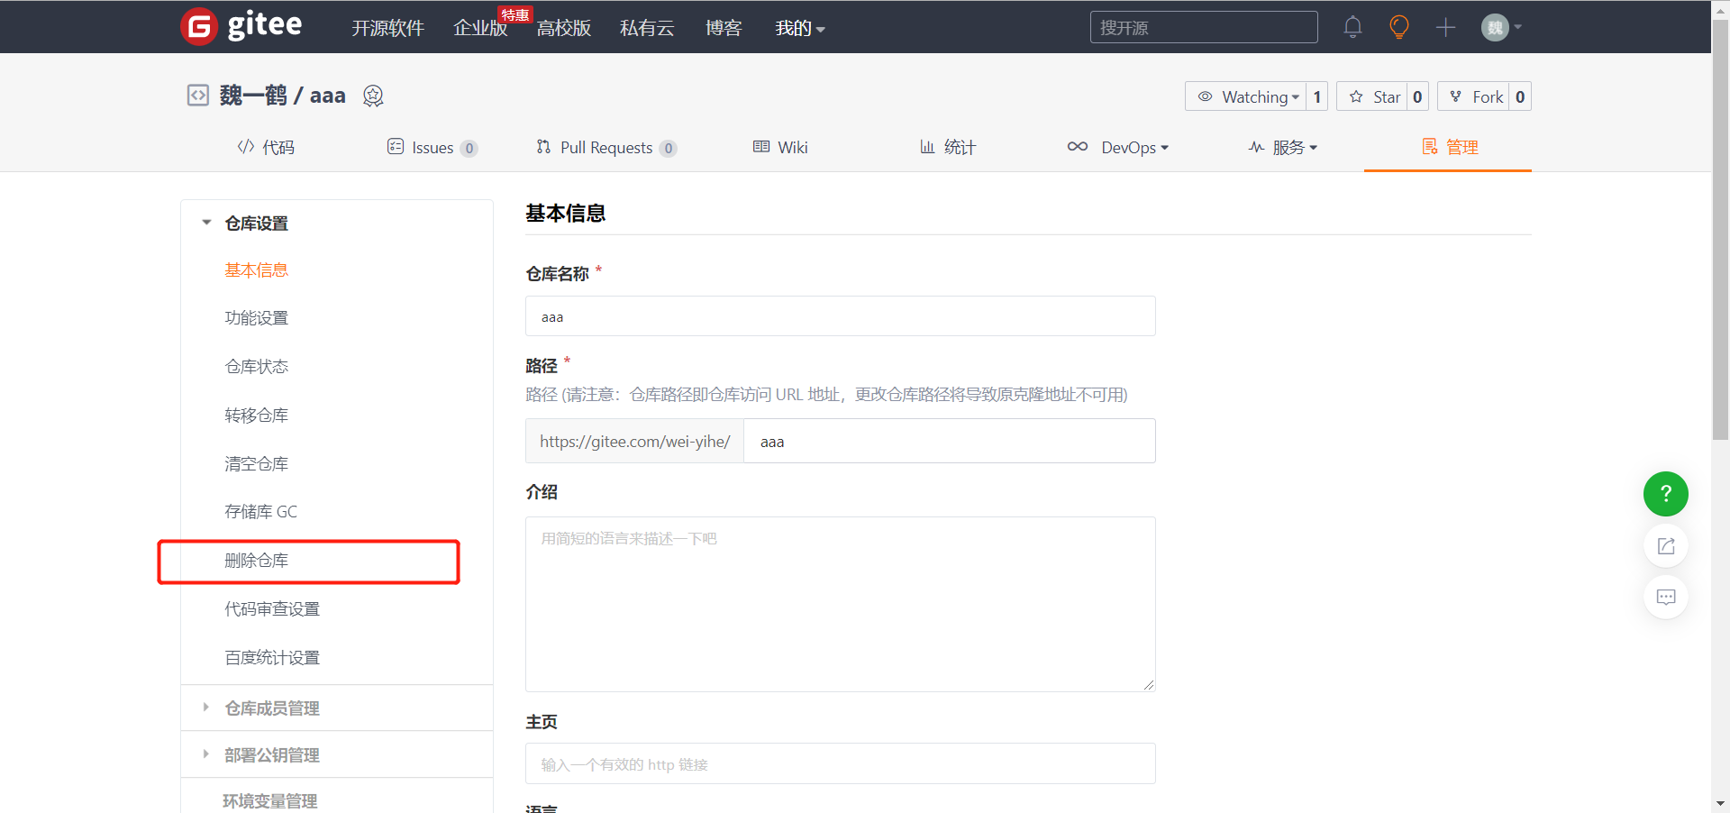
Task: Switch to the 代码 tab
Action: (266, 147)
